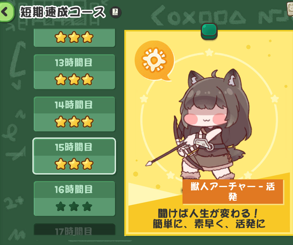
Task: Click the empty dark stars under 16時間目
Action: [74, 206]
